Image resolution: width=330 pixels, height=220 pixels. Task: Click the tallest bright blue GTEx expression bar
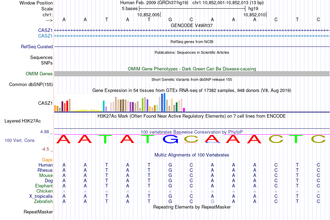[164, 102]
